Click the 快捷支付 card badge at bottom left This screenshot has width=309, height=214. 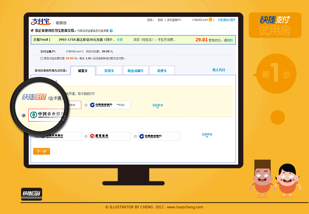point(31,194)
